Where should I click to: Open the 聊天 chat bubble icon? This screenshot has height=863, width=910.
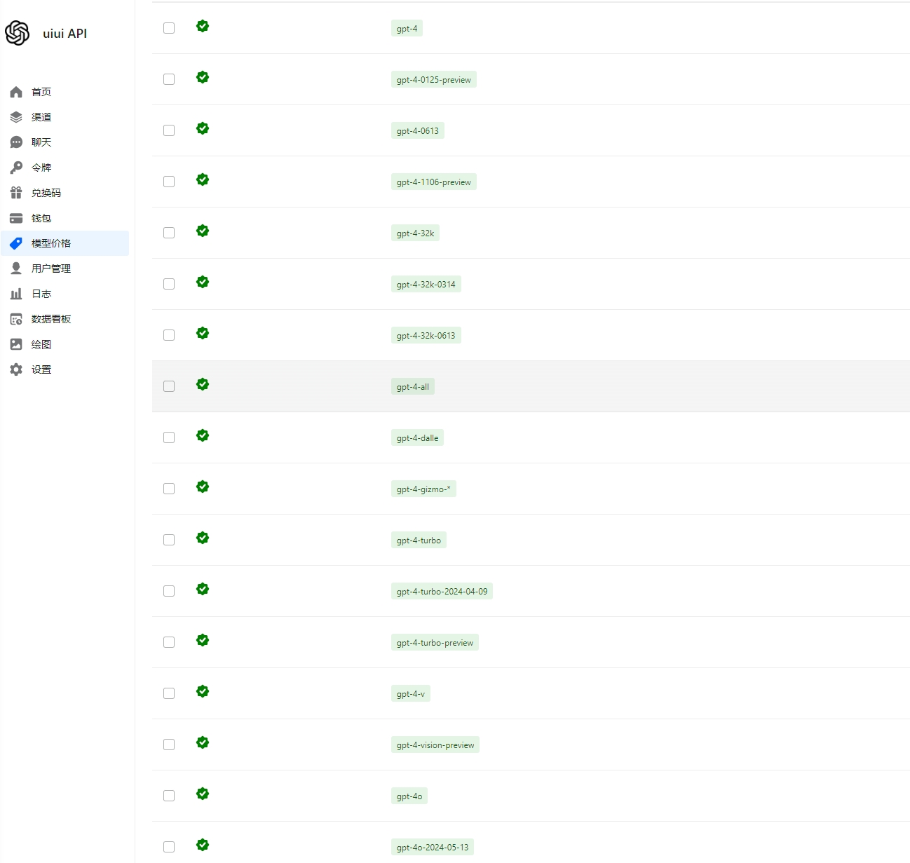(16, 142)
